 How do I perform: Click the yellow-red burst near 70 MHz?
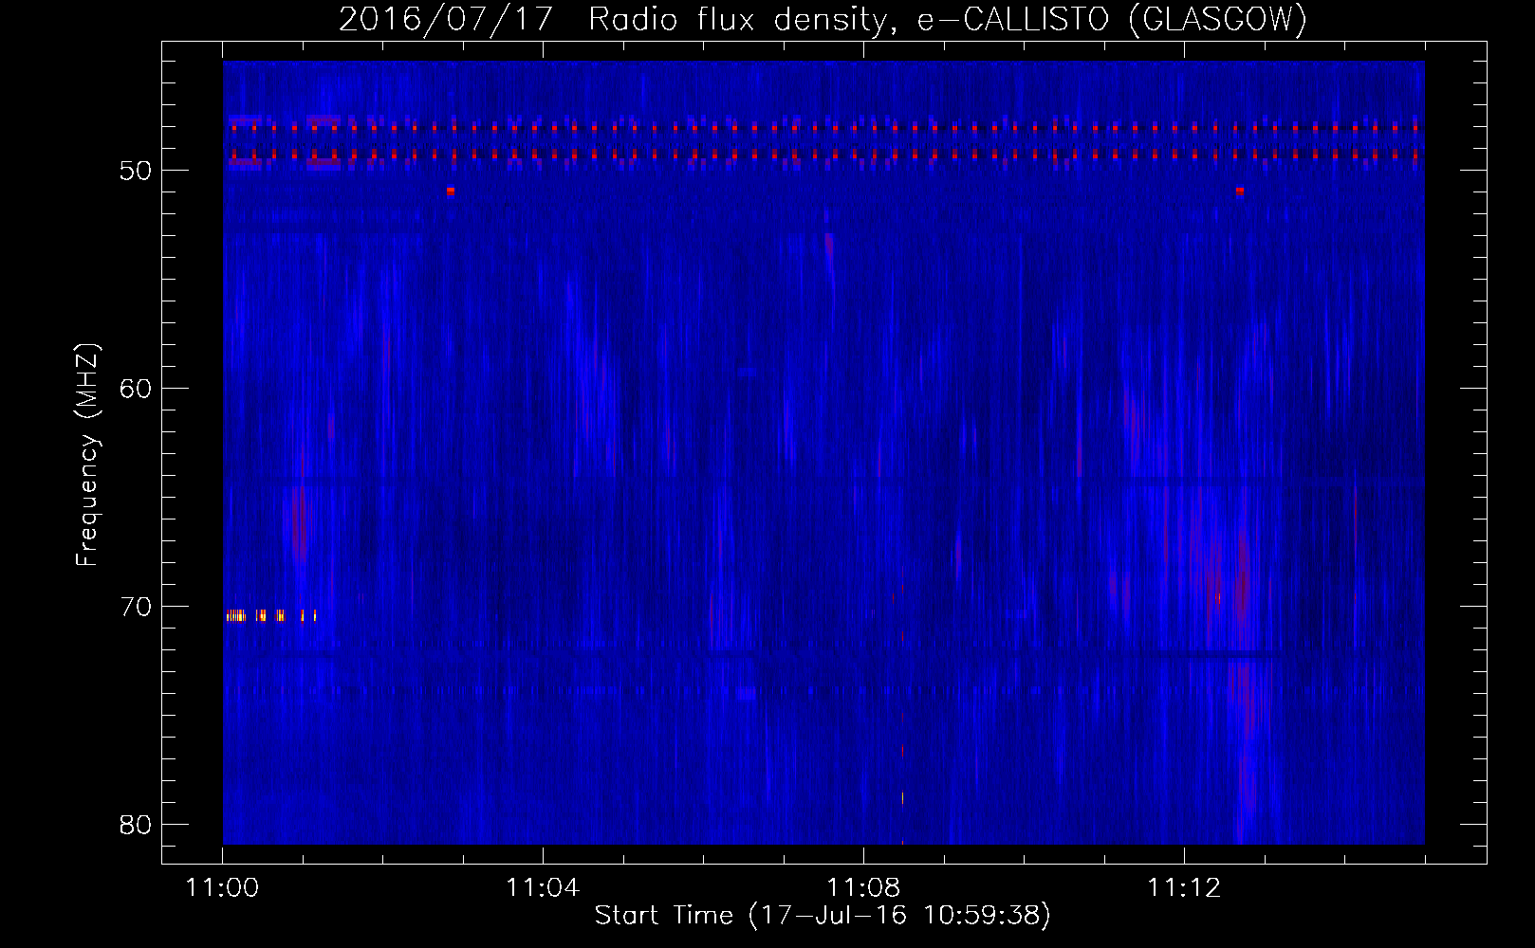click(x=270, y=616)
